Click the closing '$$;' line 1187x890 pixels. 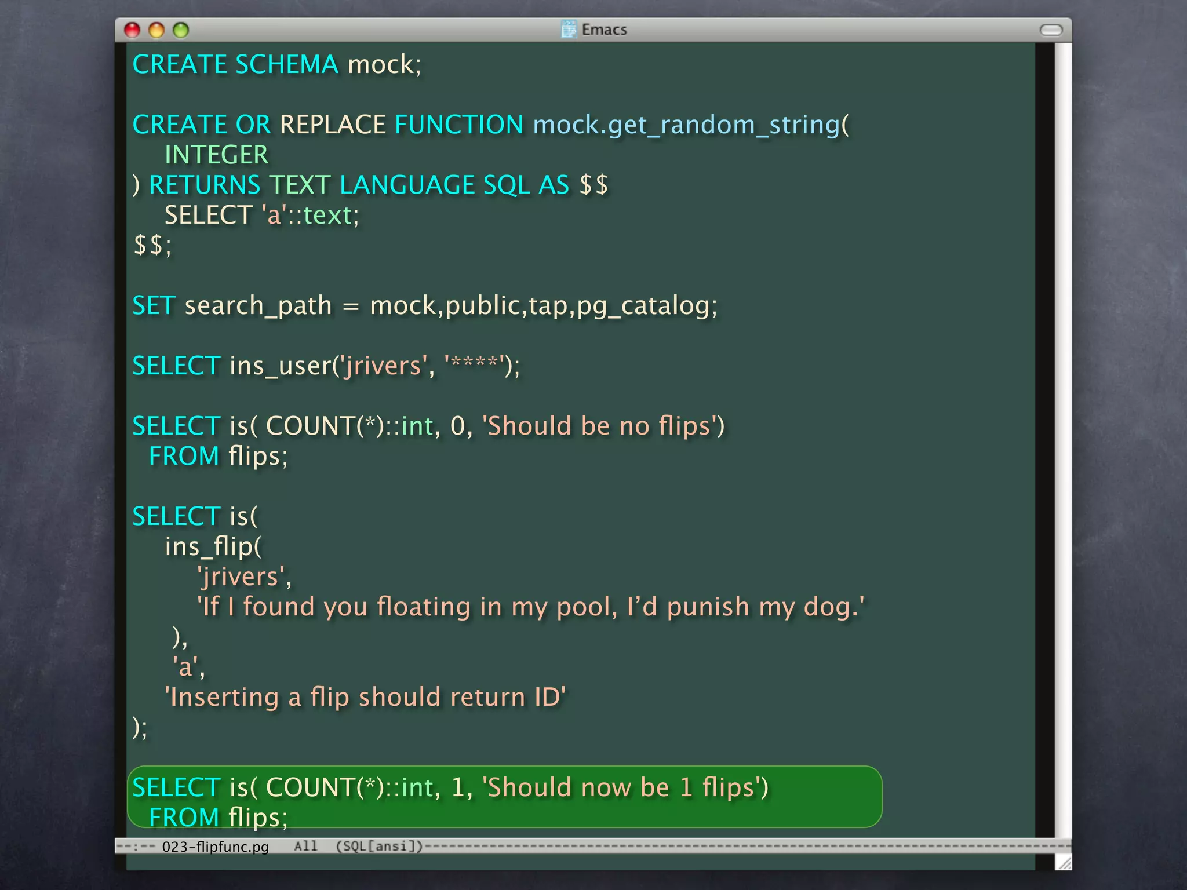point(152,245)
